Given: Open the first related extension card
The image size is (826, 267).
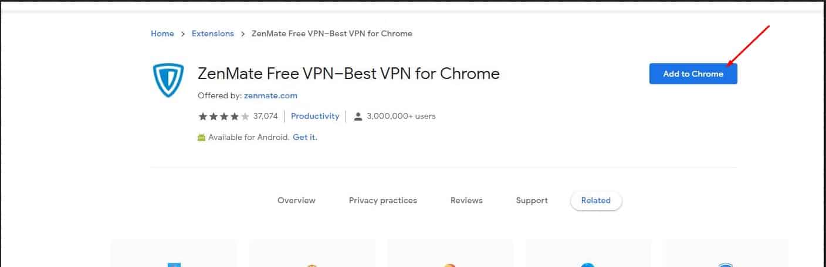Looking at the screenshot, I should point(174,254).
